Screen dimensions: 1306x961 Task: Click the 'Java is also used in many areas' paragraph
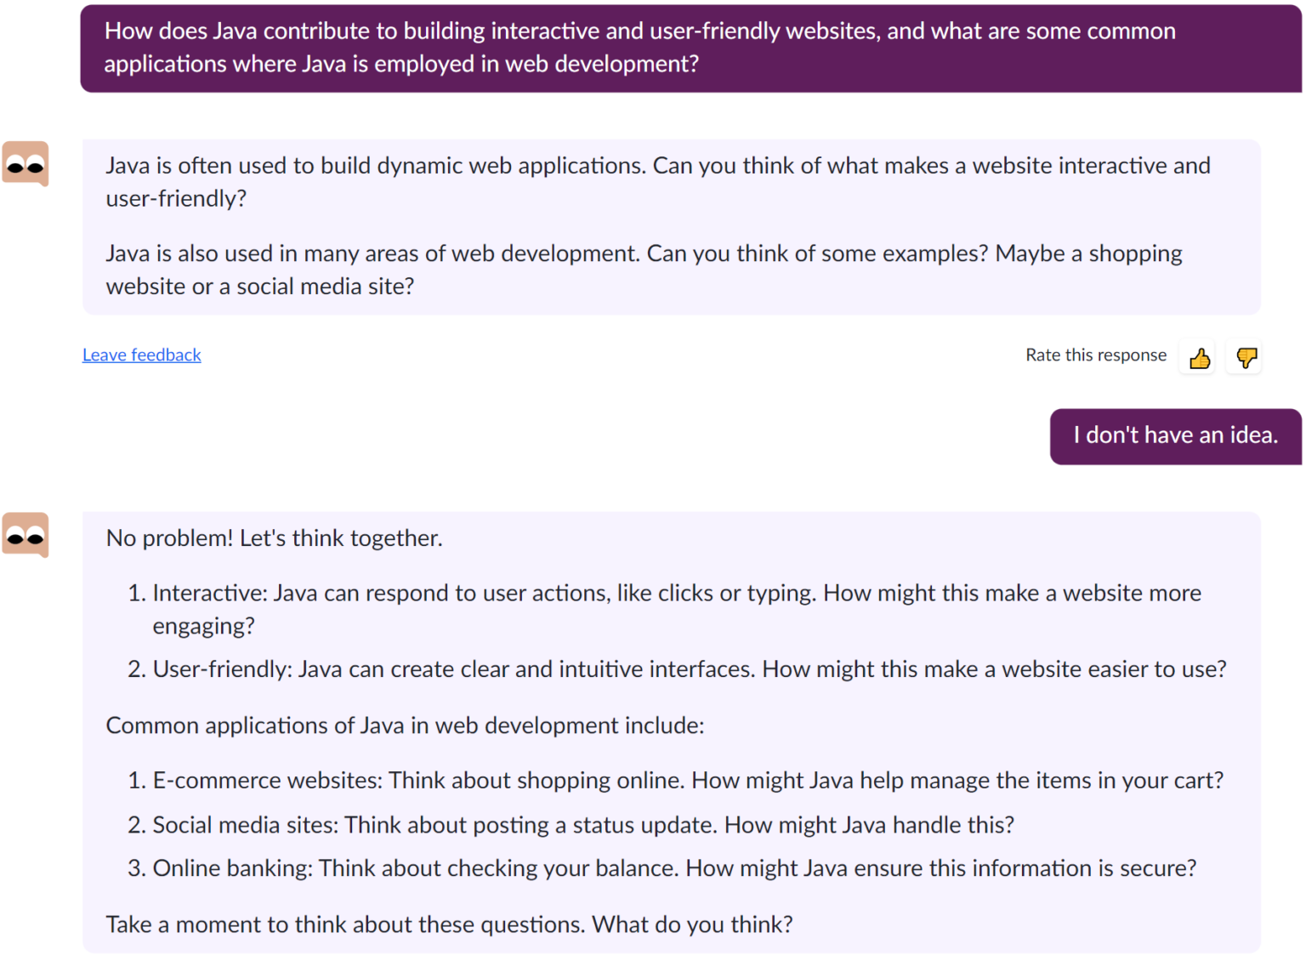tap(644, 270)
